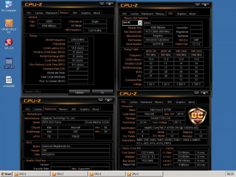Open Graphics tab in the SPD window
The image size is (236, 177).
[181, 14]
